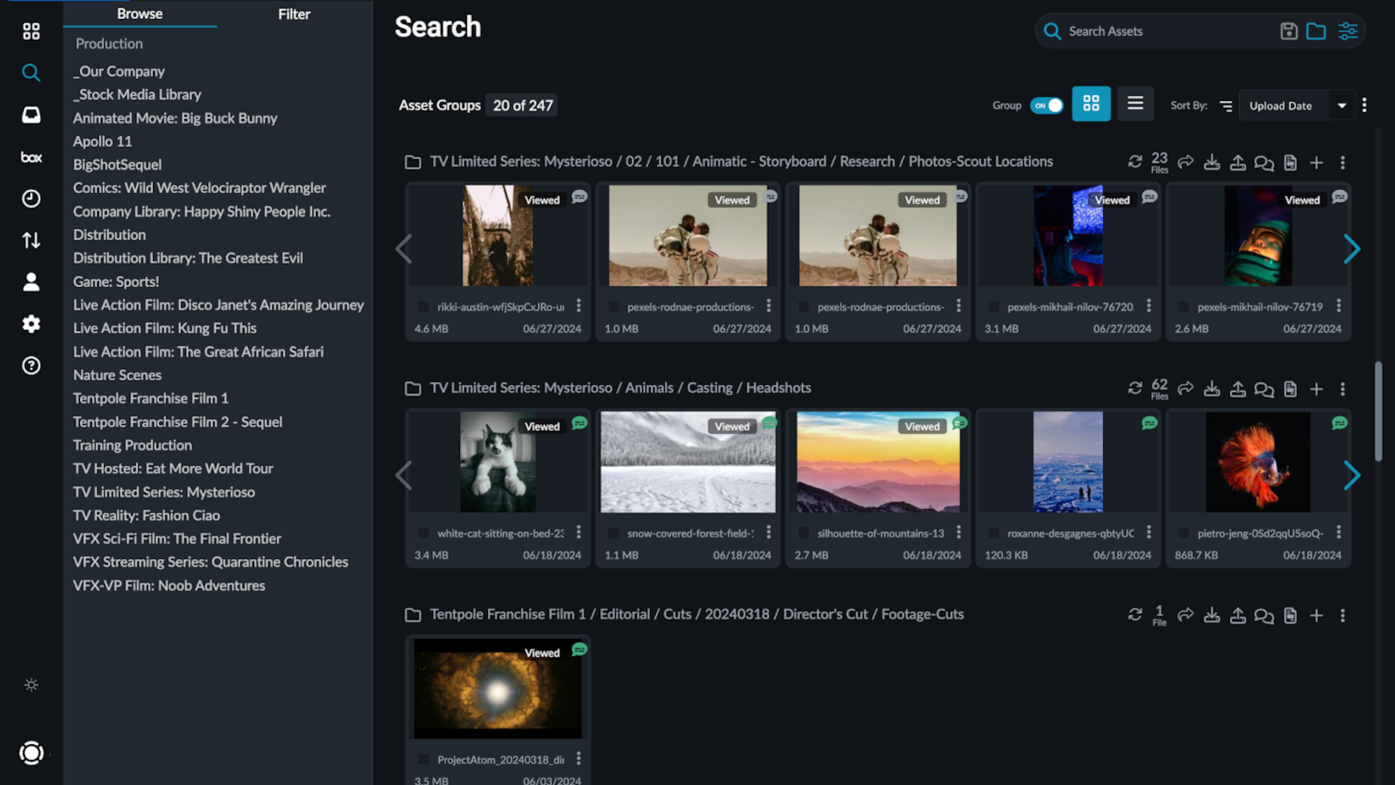This screenshot has height=785, width=1395.
Task: Open the Recents clock icon in sidebar
Action: click(31, 198)
